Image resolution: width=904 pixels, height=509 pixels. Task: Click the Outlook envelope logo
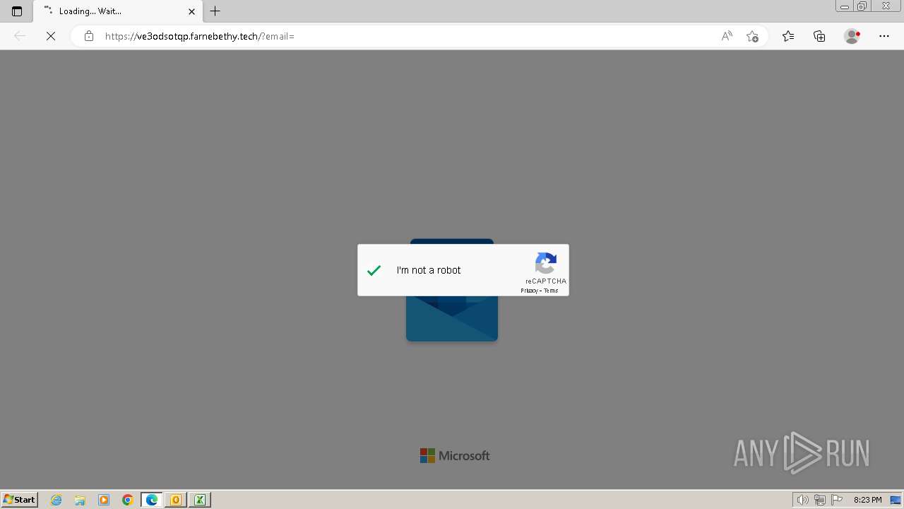pyautogui.click(x=452, y=318)
